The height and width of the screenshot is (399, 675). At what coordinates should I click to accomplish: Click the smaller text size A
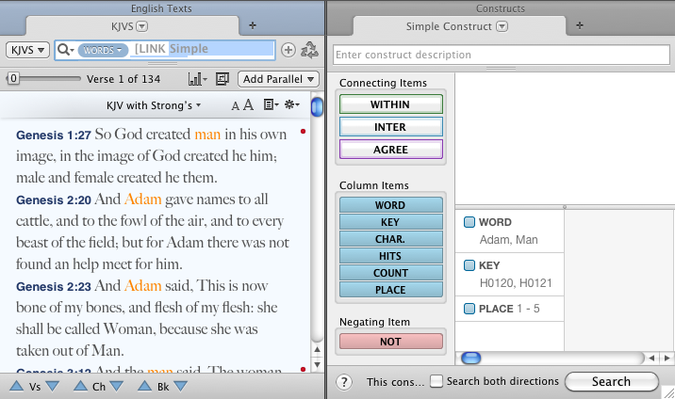[x=235, y=106]
